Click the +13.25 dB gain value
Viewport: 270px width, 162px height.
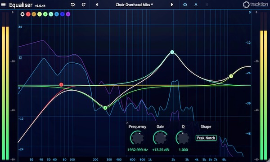[x=161, y=150]
